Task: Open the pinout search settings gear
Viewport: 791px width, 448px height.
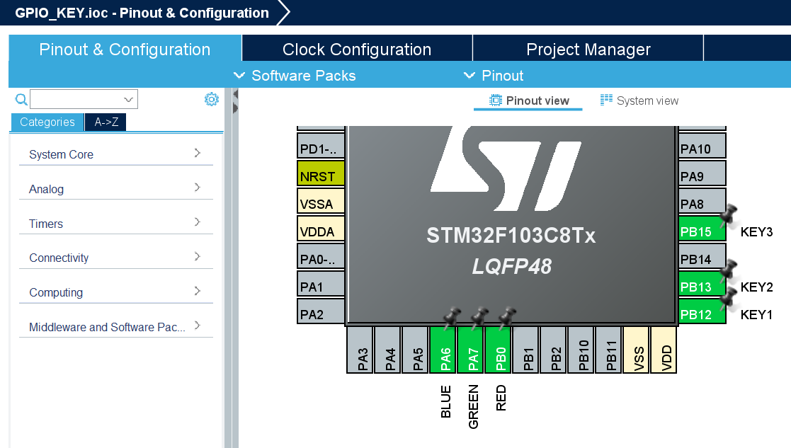Action: click(211, 98)
